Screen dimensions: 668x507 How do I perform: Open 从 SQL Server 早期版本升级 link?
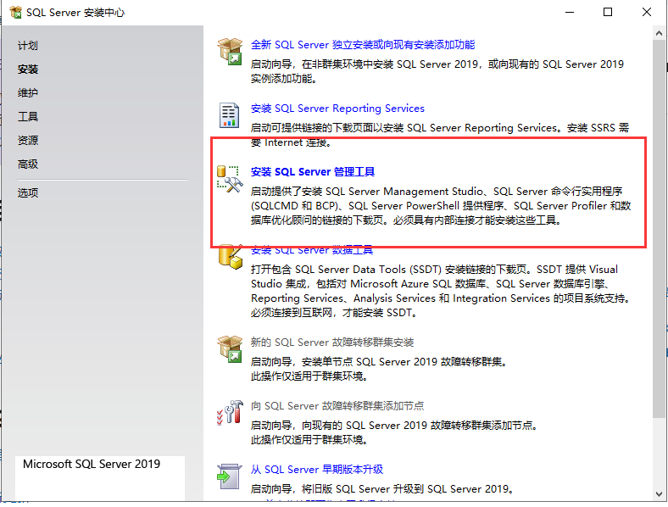[317, 469]
